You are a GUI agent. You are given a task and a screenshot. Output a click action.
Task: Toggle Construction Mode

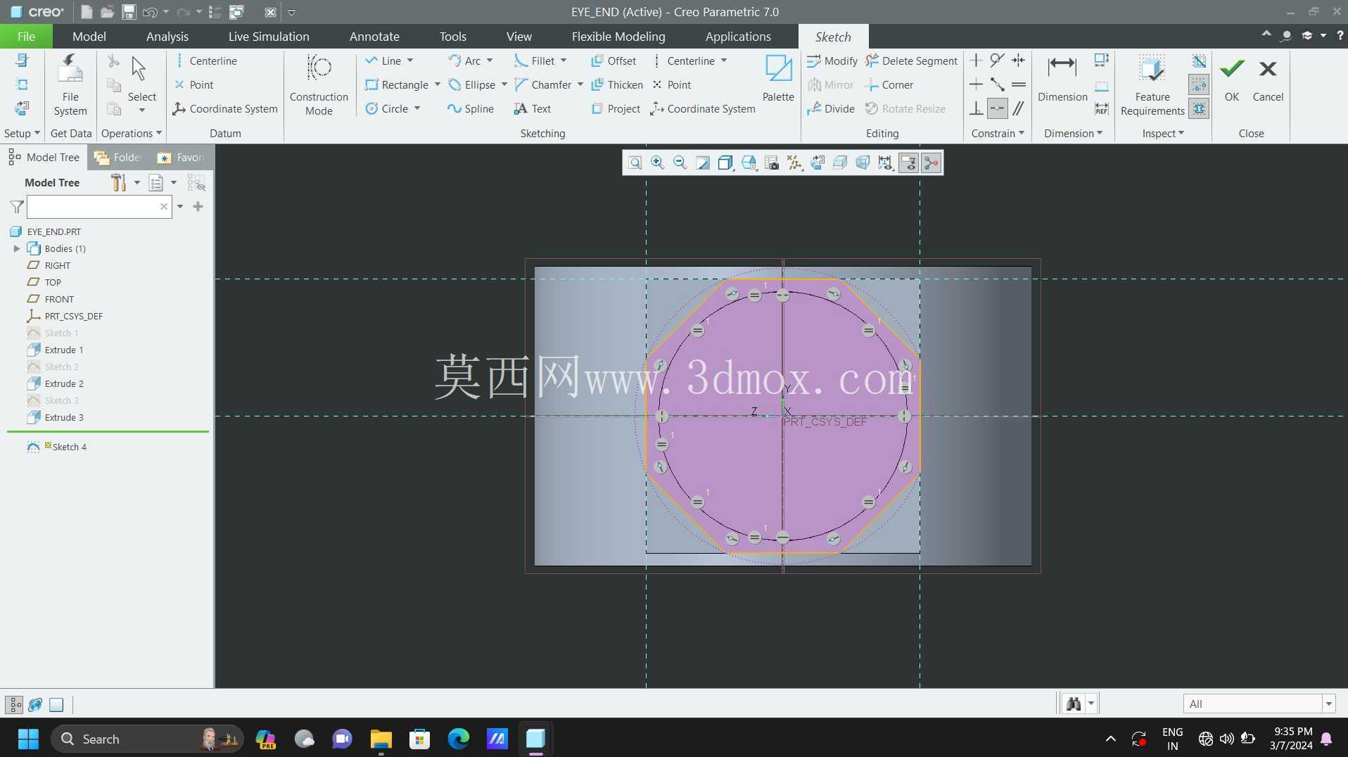[319, 85]
